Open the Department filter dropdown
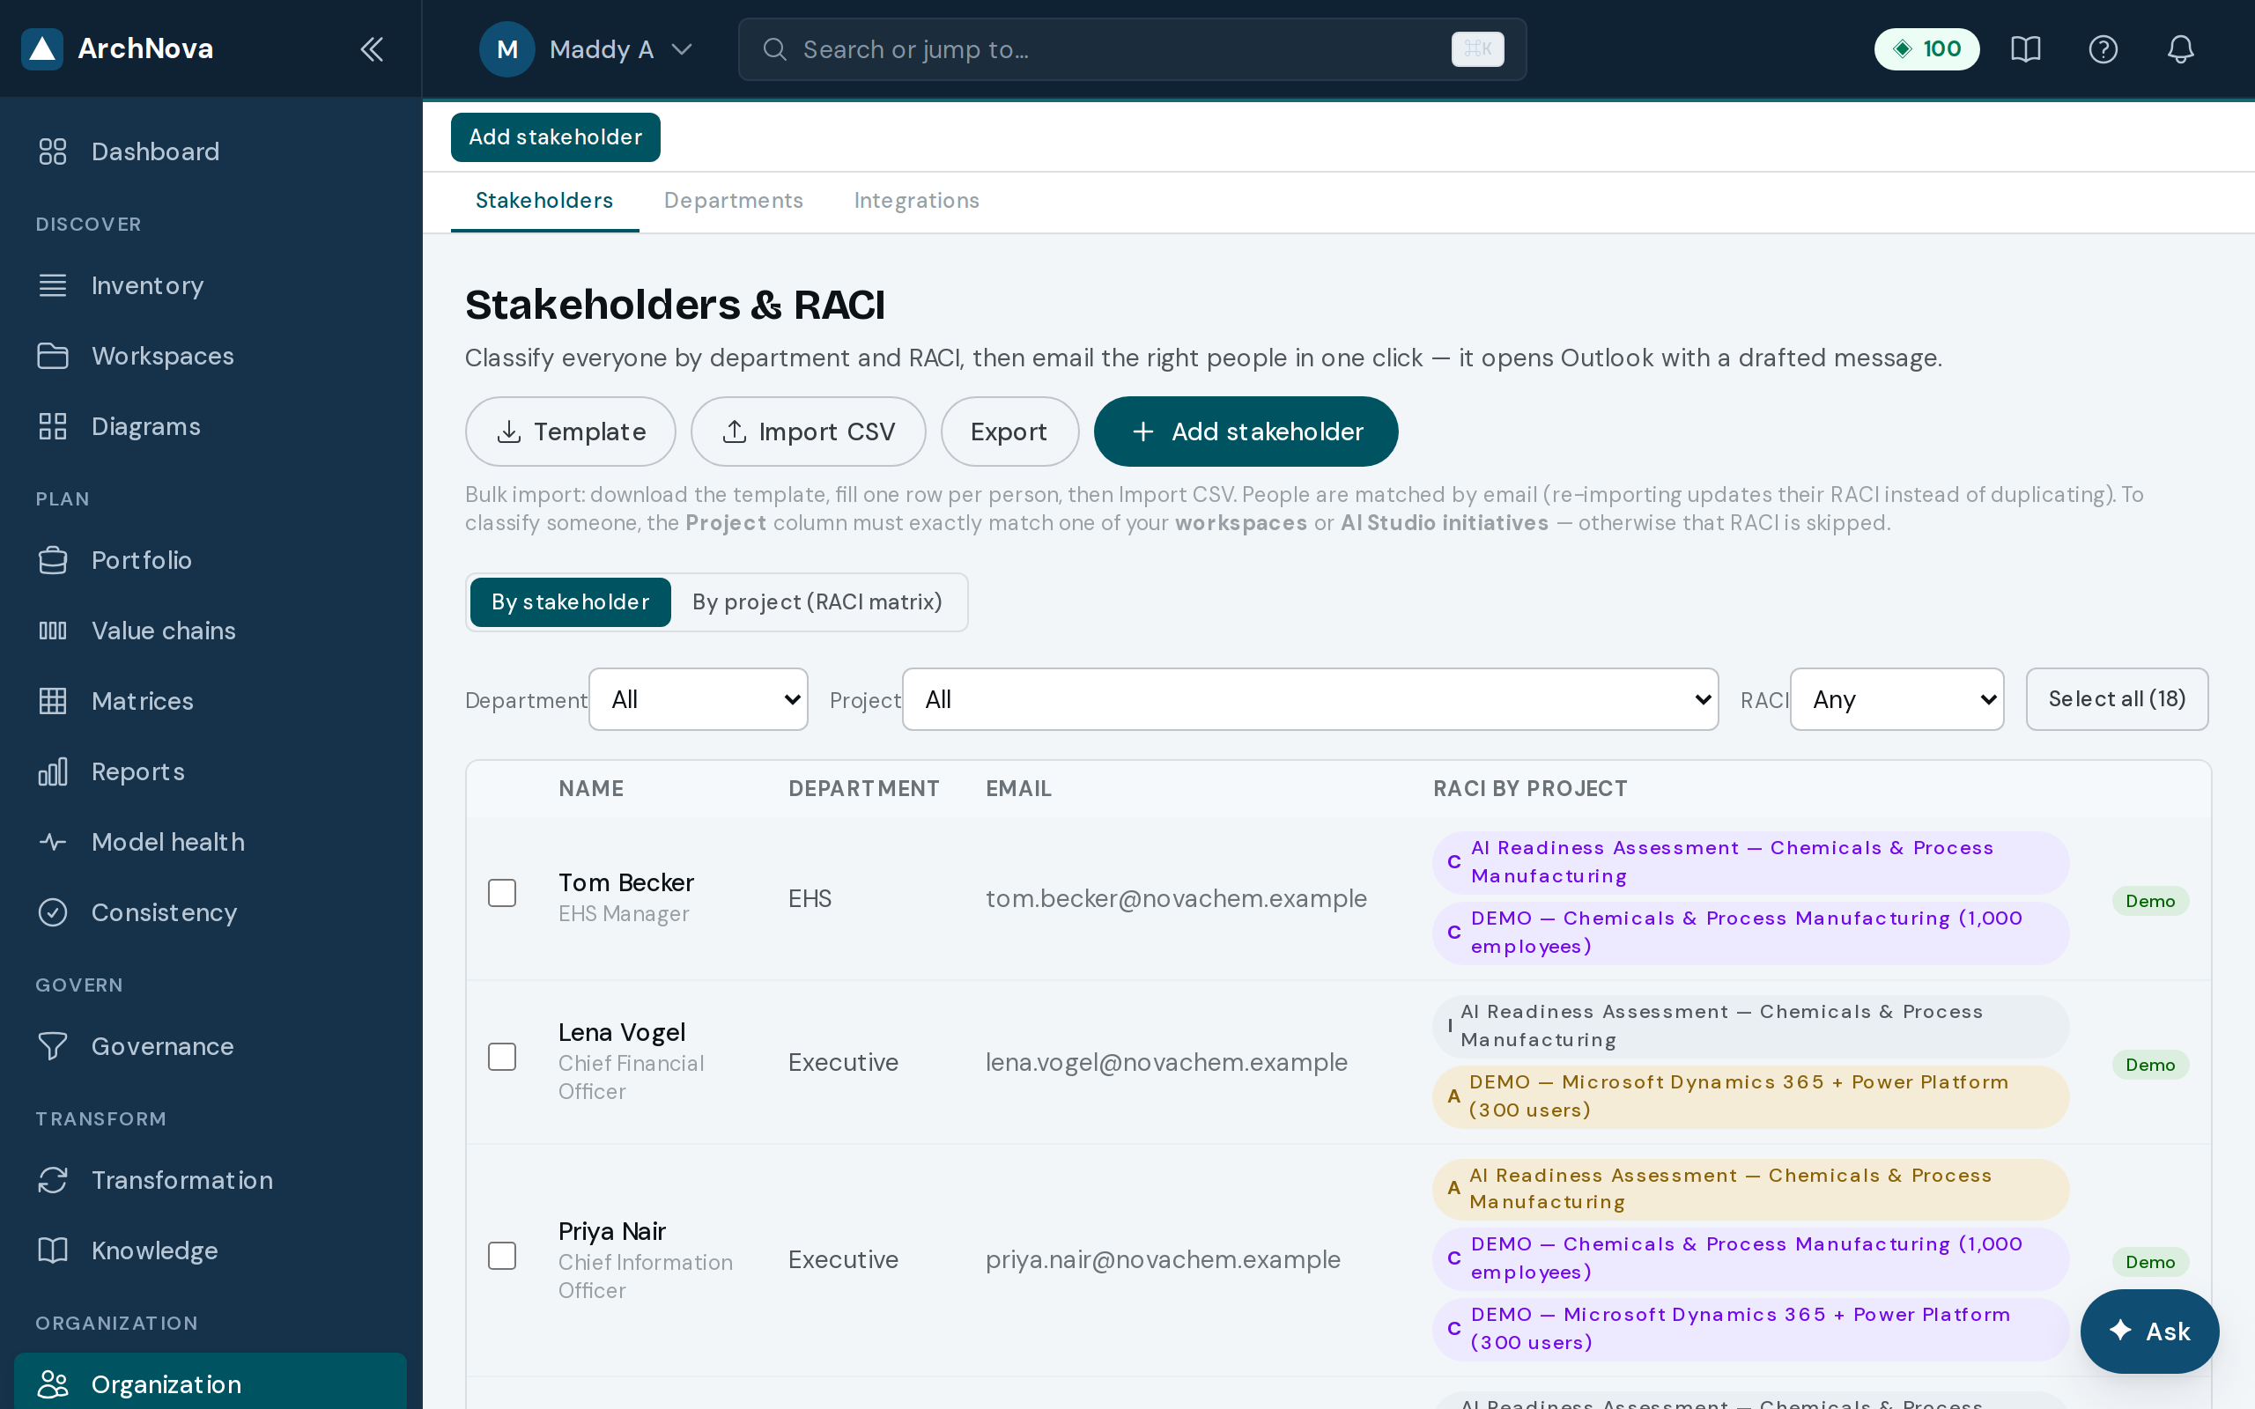2255x1409 pixels. tap(698, 699)
